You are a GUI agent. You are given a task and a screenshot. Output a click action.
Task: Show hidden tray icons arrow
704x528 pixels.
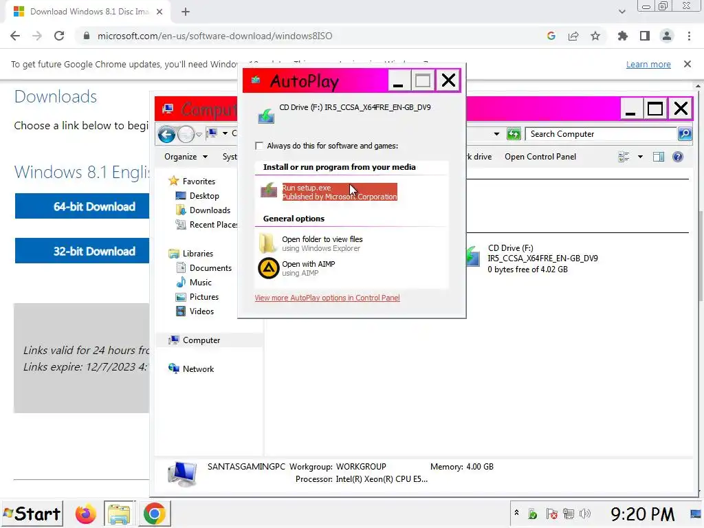516,512
